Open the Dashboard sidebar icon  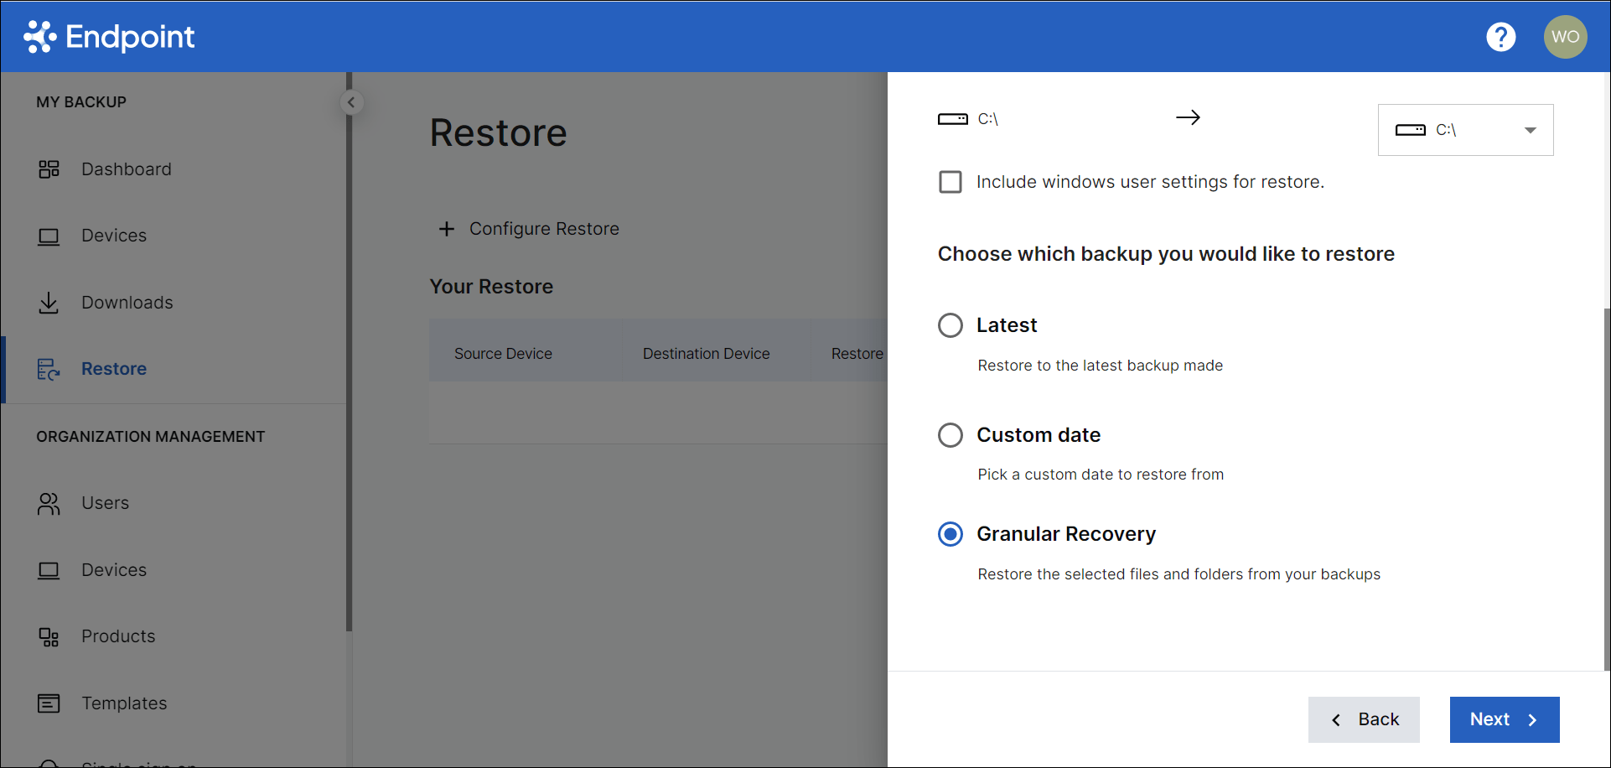49,169
